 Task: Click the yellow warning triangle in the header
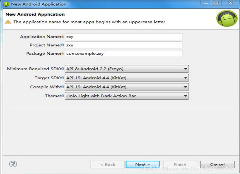coord(8,22)
